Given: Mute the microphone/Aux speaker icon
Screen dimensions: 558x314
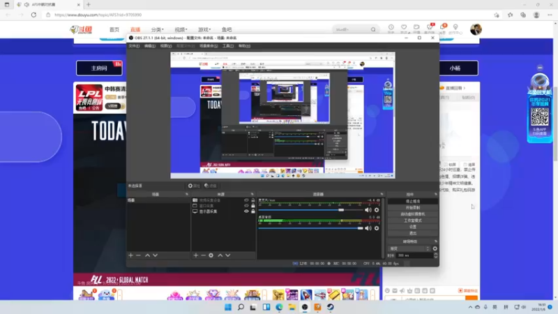Looking at the screenshot, I should (x=368, y=210).
